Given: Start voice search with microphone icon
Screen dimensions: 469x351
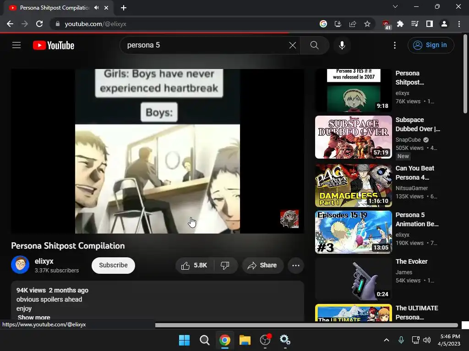Looking at the screenshot, I should point(342,45).
